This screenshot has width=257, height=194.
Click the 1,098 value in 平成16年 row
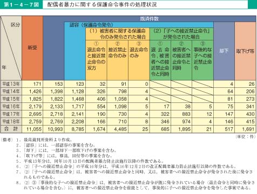tap(120, 107)
